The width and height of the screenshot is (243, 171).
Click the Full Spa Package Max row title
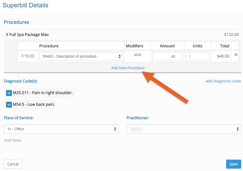(29, 35)
